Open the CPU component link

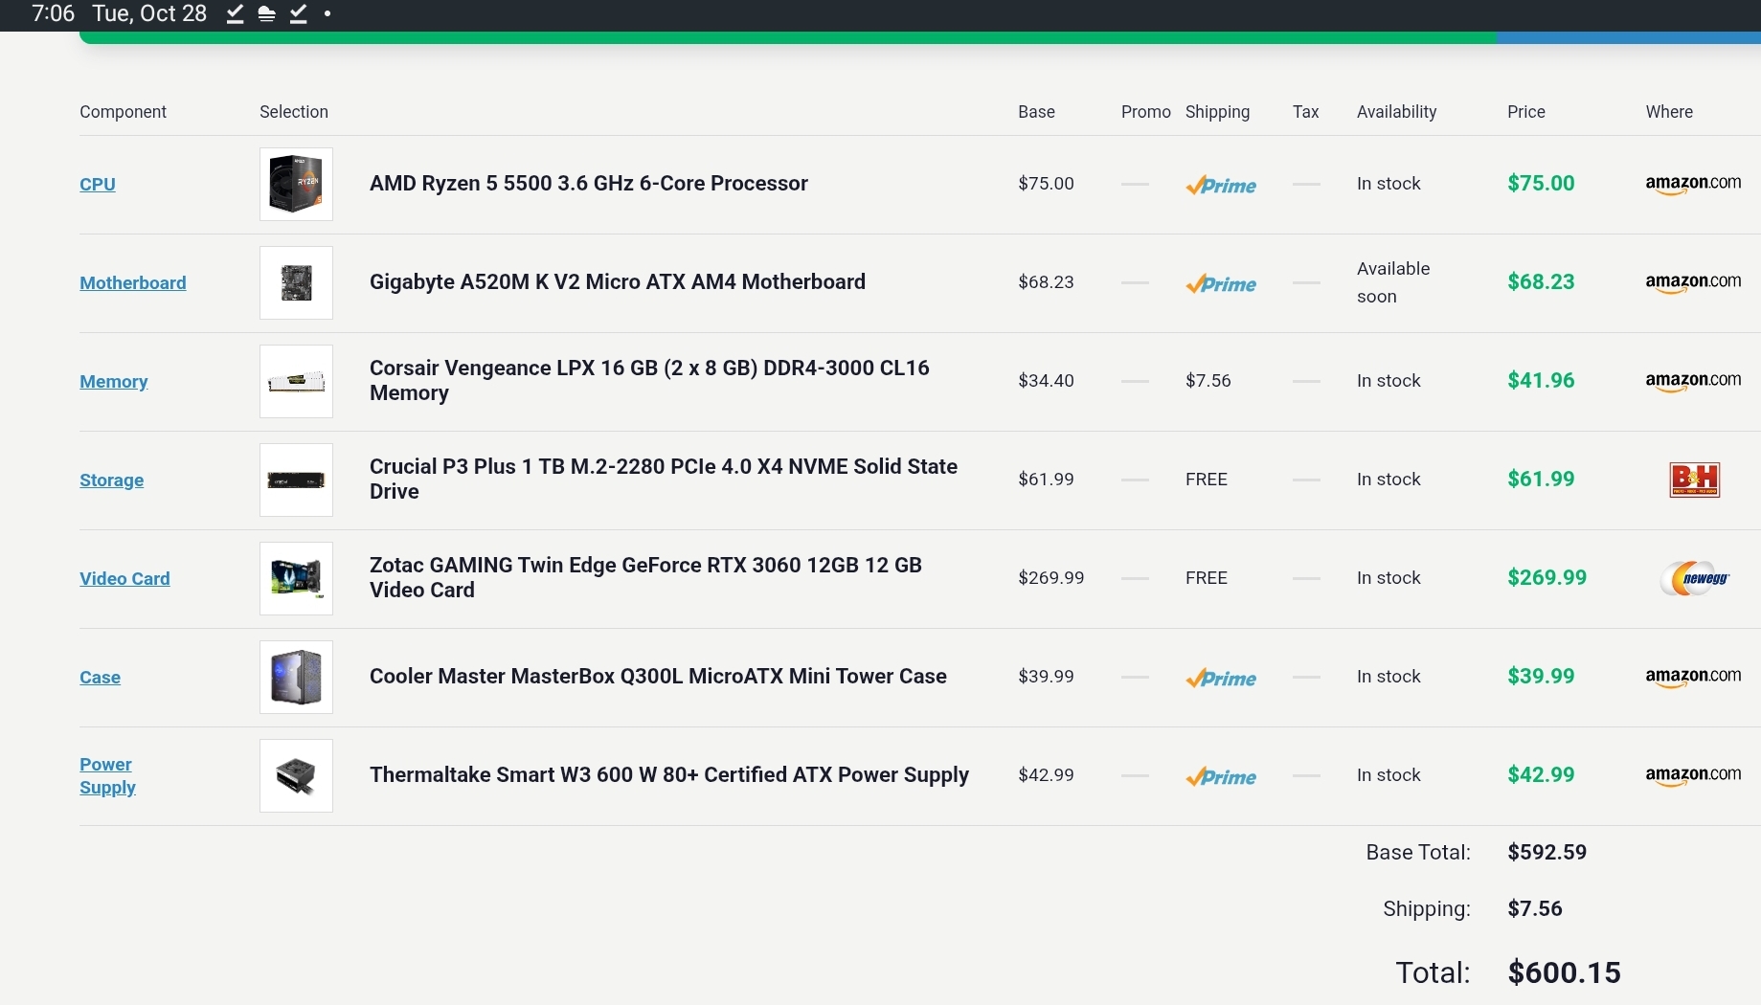[98, 184]
